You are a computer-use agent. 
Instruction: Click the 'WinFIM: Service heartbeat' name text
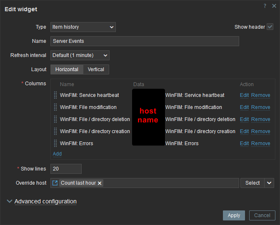tap(89, 95)
